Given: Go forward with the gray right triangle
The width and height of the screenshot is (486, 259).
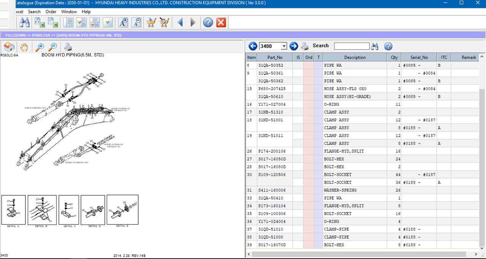Looking at the screenshot, I should [x=193, y=23].
